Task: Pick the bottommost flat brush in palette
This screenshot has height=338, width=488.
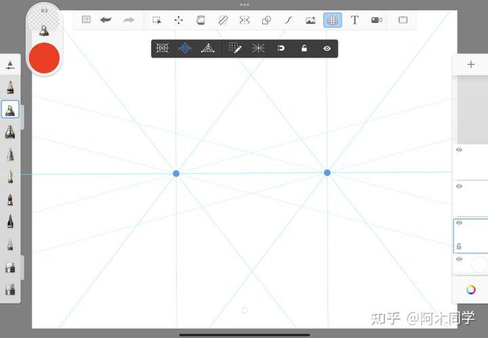Action: pyautogui.click(x=10, y=289)
